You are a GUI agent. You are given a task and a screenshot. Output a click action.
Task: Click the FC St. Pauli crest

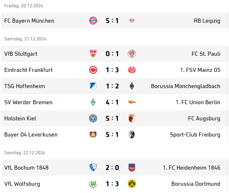(132, 54)
